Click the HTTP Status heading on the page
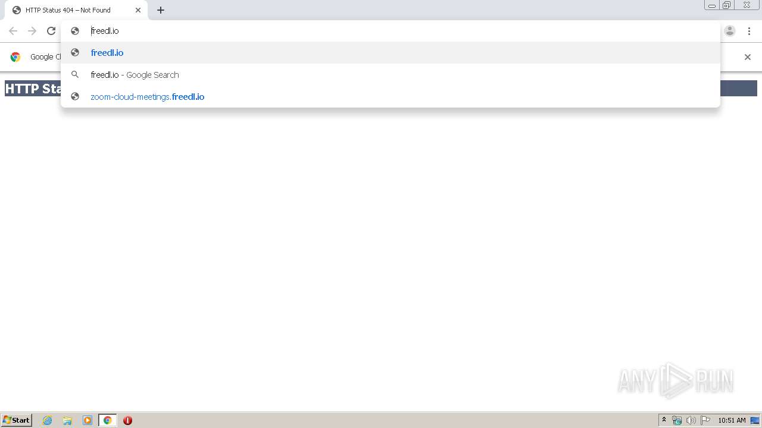Viewport: 762px width, 428px height. (33, 89)
